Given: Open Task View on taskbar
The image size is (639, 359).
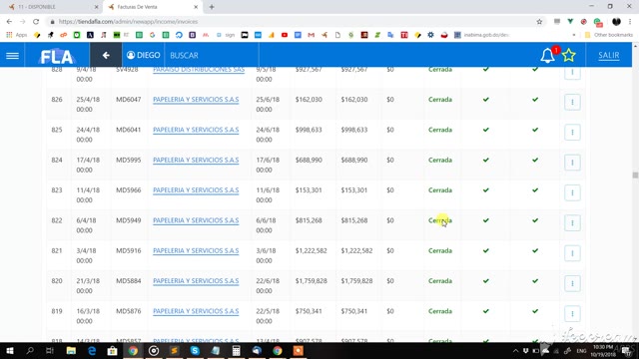Looking at the screenshot, I should (x=50, y=350).
